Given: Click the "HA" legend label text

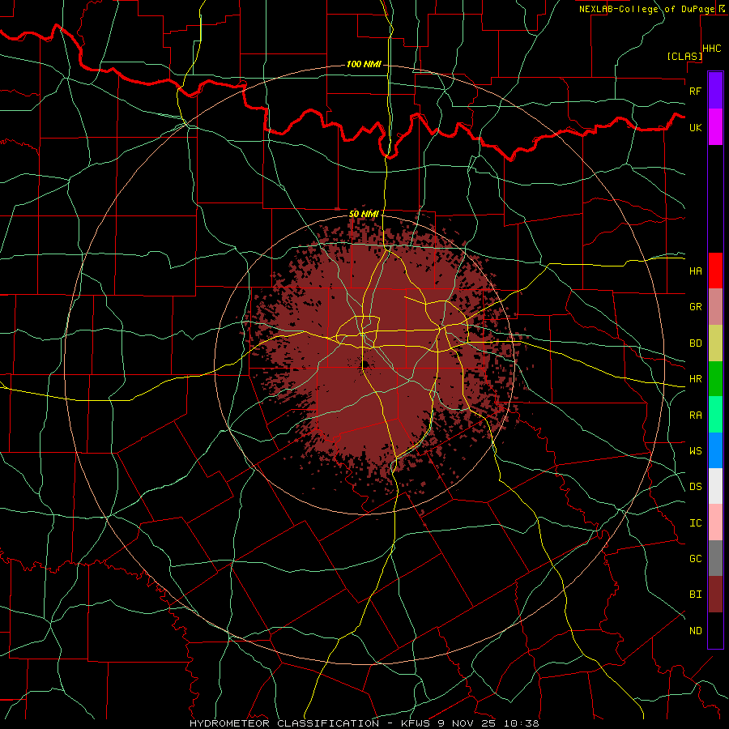Looking at the screenshot, I should click(x=695, y=271).
